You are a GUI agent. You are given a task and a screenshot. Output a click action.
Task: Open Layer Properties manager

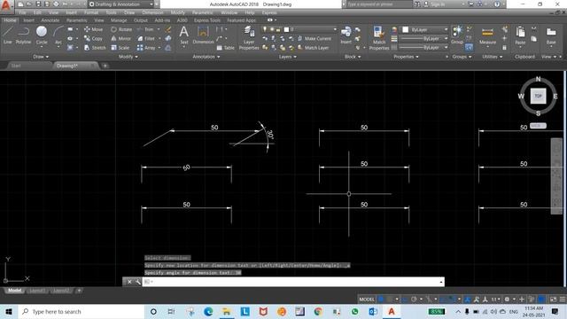click(249, 38)
